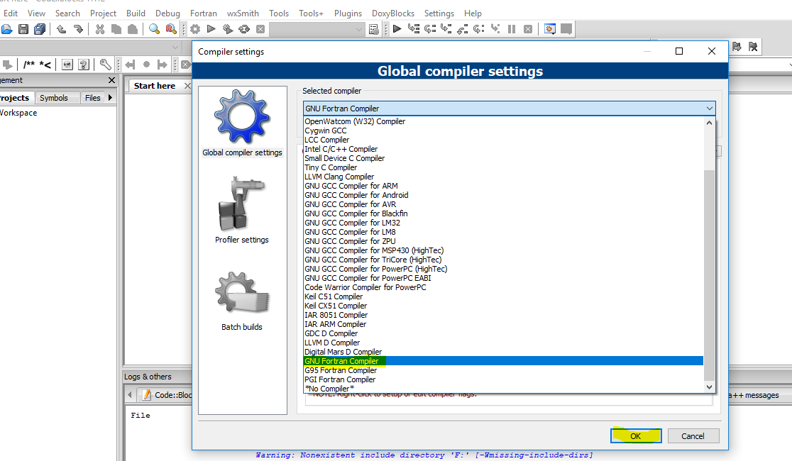Image resolution: width=792 pixels, height=461 pixels.
Task: Click the compiler list scrollbar thumb
Action: 709,276
